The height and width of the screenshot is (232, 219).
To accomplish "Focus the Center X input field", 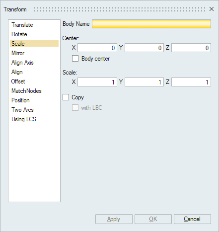I will pyautogui.click(x=97, y=48).
